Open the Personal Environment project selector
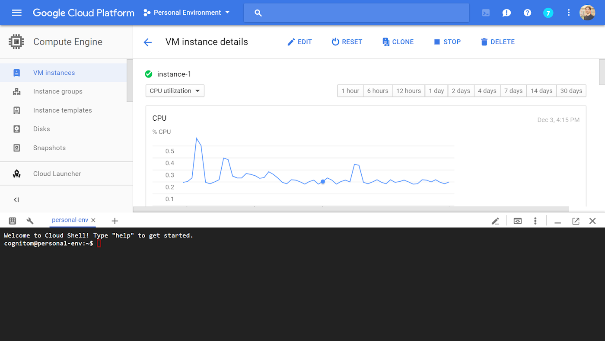This screenshot has height=341, width=605. [187, 13]
